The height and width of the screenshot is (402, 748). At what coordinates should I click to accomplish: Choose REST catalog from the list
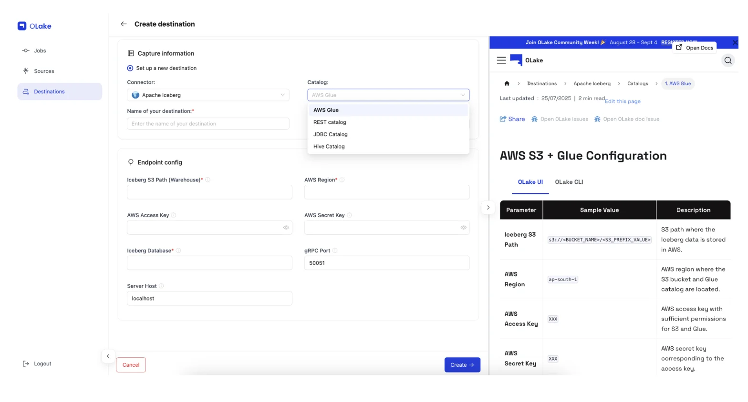(330, 122)
